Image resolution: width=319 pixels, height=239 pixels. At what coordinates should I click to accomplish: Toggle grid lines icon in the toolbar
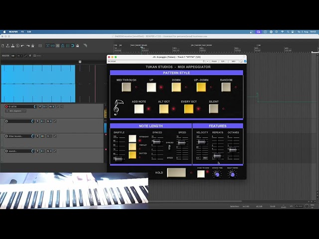point(68,46)
